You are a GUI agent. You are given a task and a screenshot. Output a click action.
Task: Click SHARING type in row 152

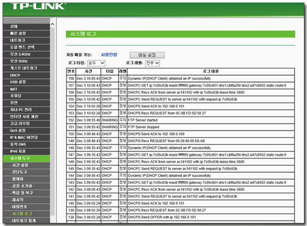[x=110, y=120]
